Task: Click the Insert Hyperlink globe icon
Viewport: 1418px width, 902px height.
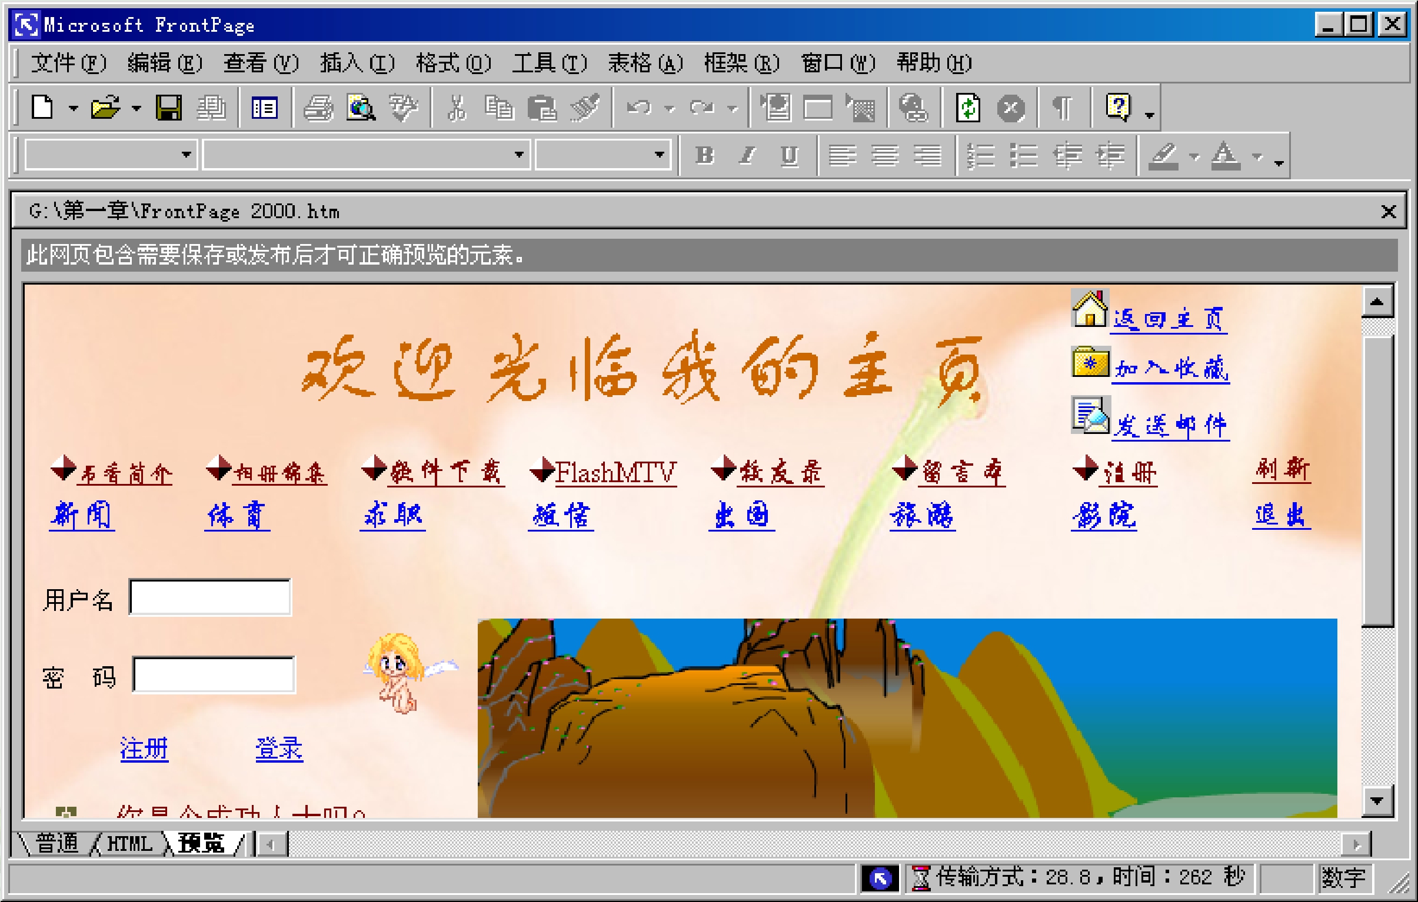Action: [913, 108]
